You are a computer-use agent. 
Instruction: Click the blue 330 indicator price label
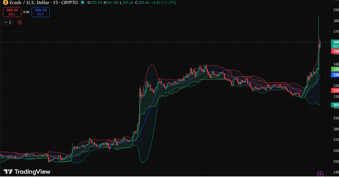pyautogui.click(x=335, y=75)
